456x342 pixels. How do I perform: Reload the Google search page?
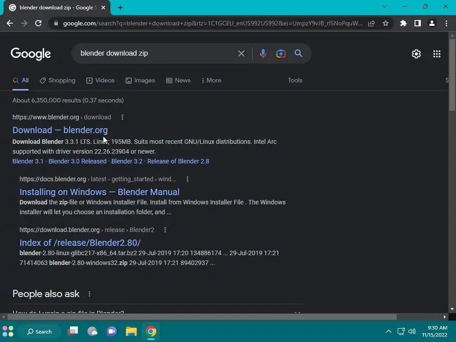38,23
